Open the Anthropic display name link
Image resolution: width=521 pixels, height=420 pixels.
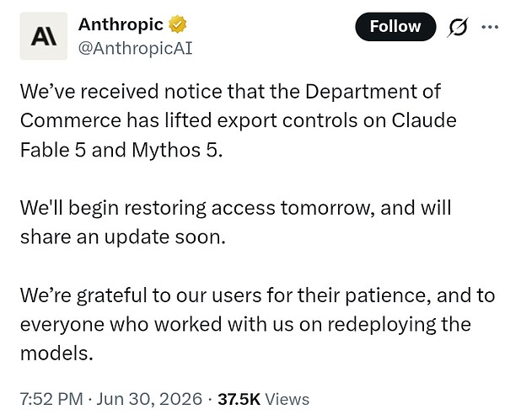click(121, 24)
